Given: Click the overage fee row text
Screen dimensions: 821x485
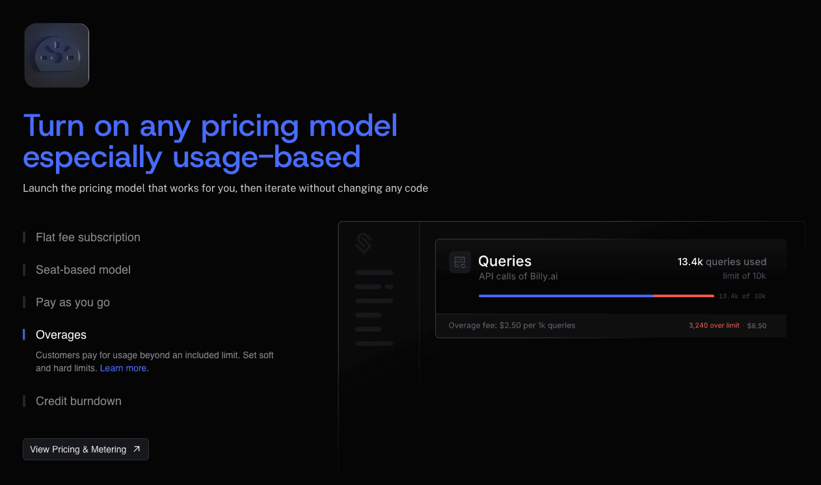Looking at the screenshot, I should pos(512,325).
